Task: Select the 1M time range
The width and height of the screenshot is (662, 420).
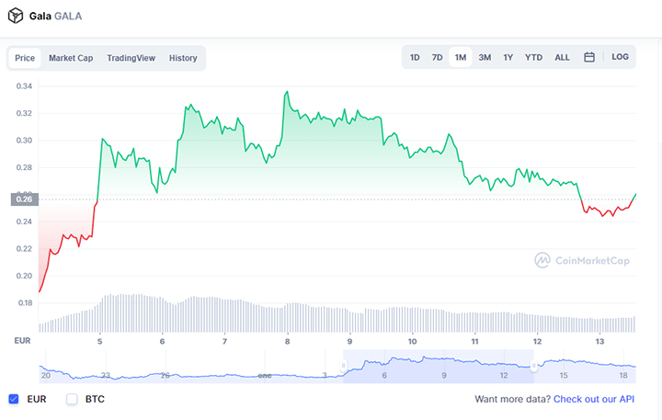Action: pyautogui.click(x=461, y=57)
